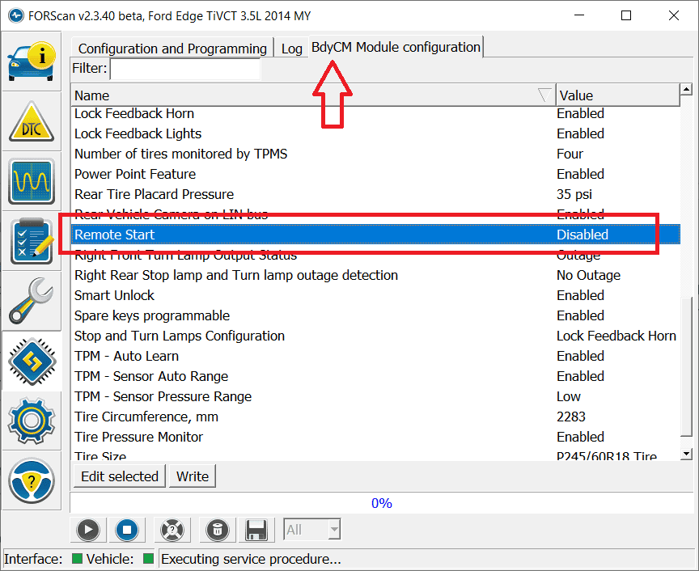Click the play start button
This screenshot has width=699, height=571.
point(88,531)
